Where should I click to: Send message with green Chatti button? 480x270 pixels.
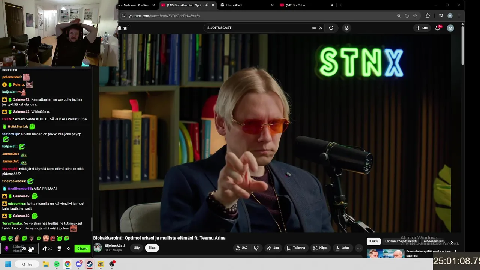[82, 249]
